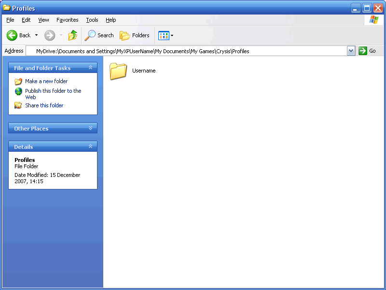The height and width of the screenshot is (290, 386).
Task: Open the File menu
Action: pyautogui.click(x=10, y=20)
